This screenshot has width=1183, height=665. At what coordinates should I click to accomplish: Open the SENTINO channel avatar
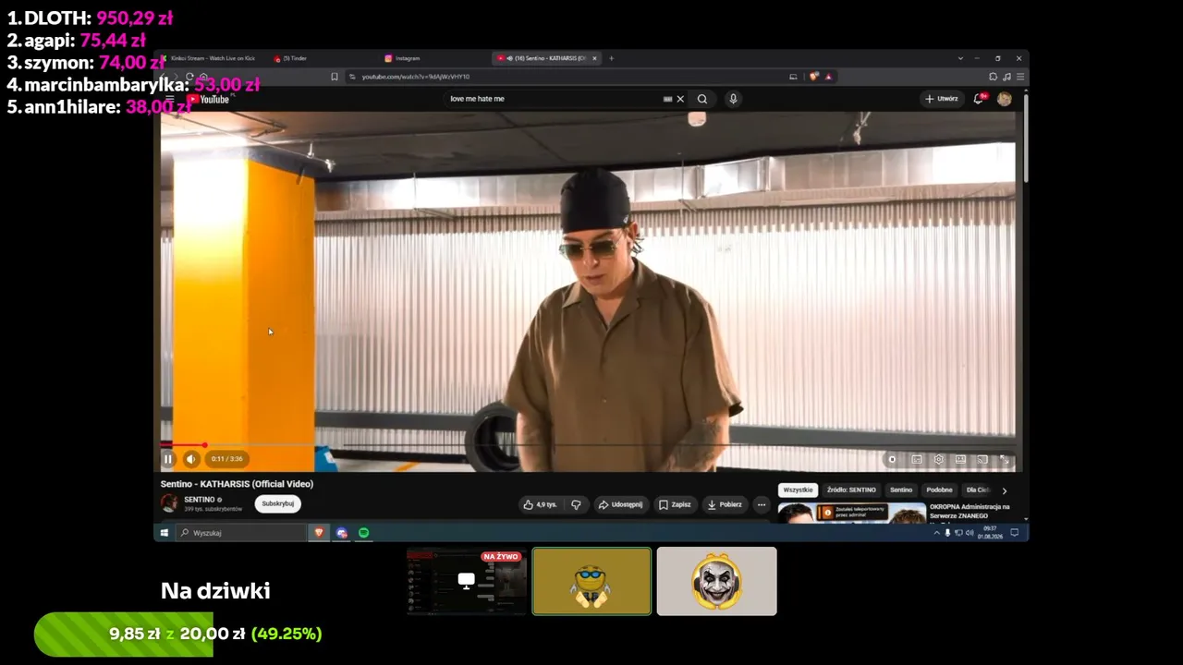(x=169, y=503)
